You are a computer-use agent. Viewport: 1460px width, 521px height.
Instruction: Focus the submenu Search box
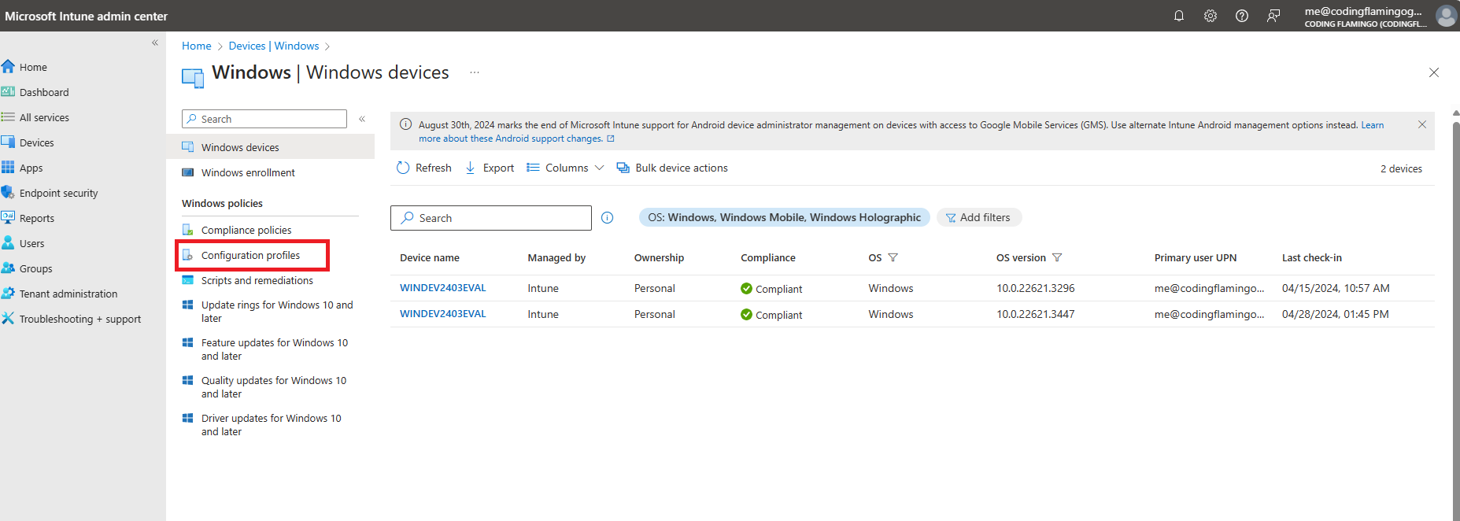click(264, 119)
